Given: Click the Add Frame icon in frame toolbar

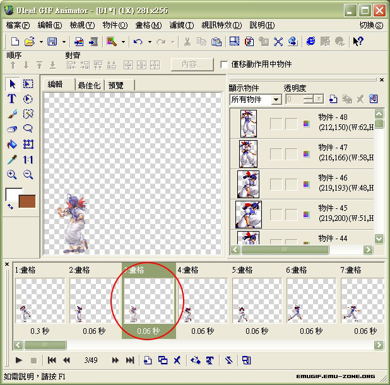Looking at the screenshot, I should point(148,360).
